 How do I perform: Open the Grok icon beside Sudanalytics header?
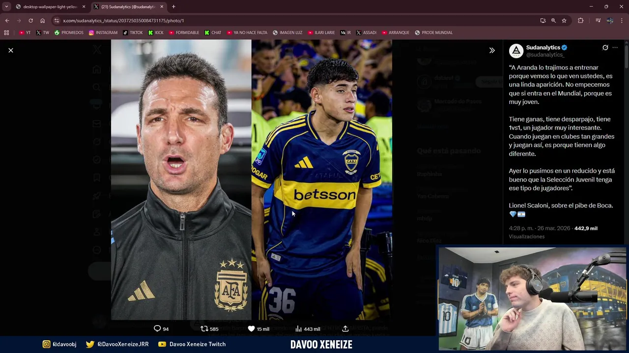click(x=605, y=48)
